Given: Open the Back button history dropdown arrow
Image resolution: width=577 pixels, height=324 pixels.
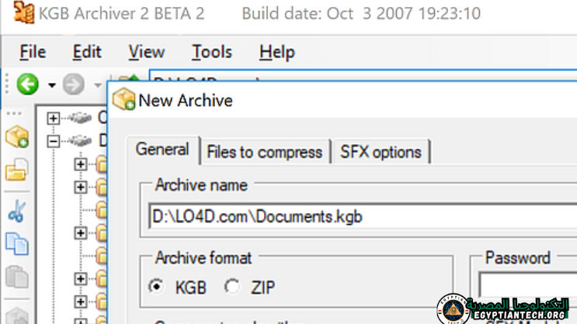Looking at the screenshot, I should [x=52, y=85].
